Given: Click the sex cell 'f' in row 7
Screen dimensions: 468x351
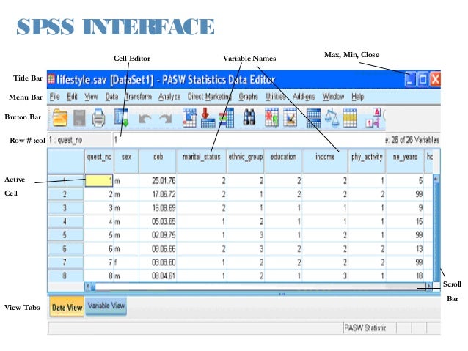Looking at the screenshot, I should tap(126, 262).
